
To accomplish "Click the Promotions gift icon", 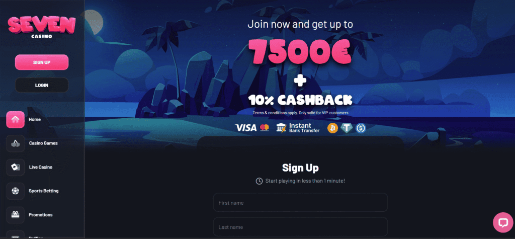I will coord(16,215).
